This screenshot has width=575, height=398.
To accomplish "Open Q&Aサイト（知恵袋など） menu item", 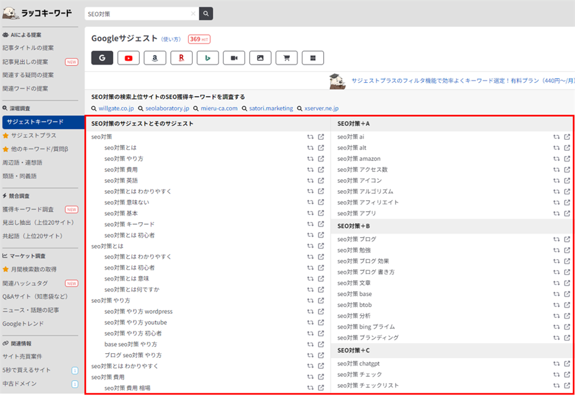I will coord(35,296).
